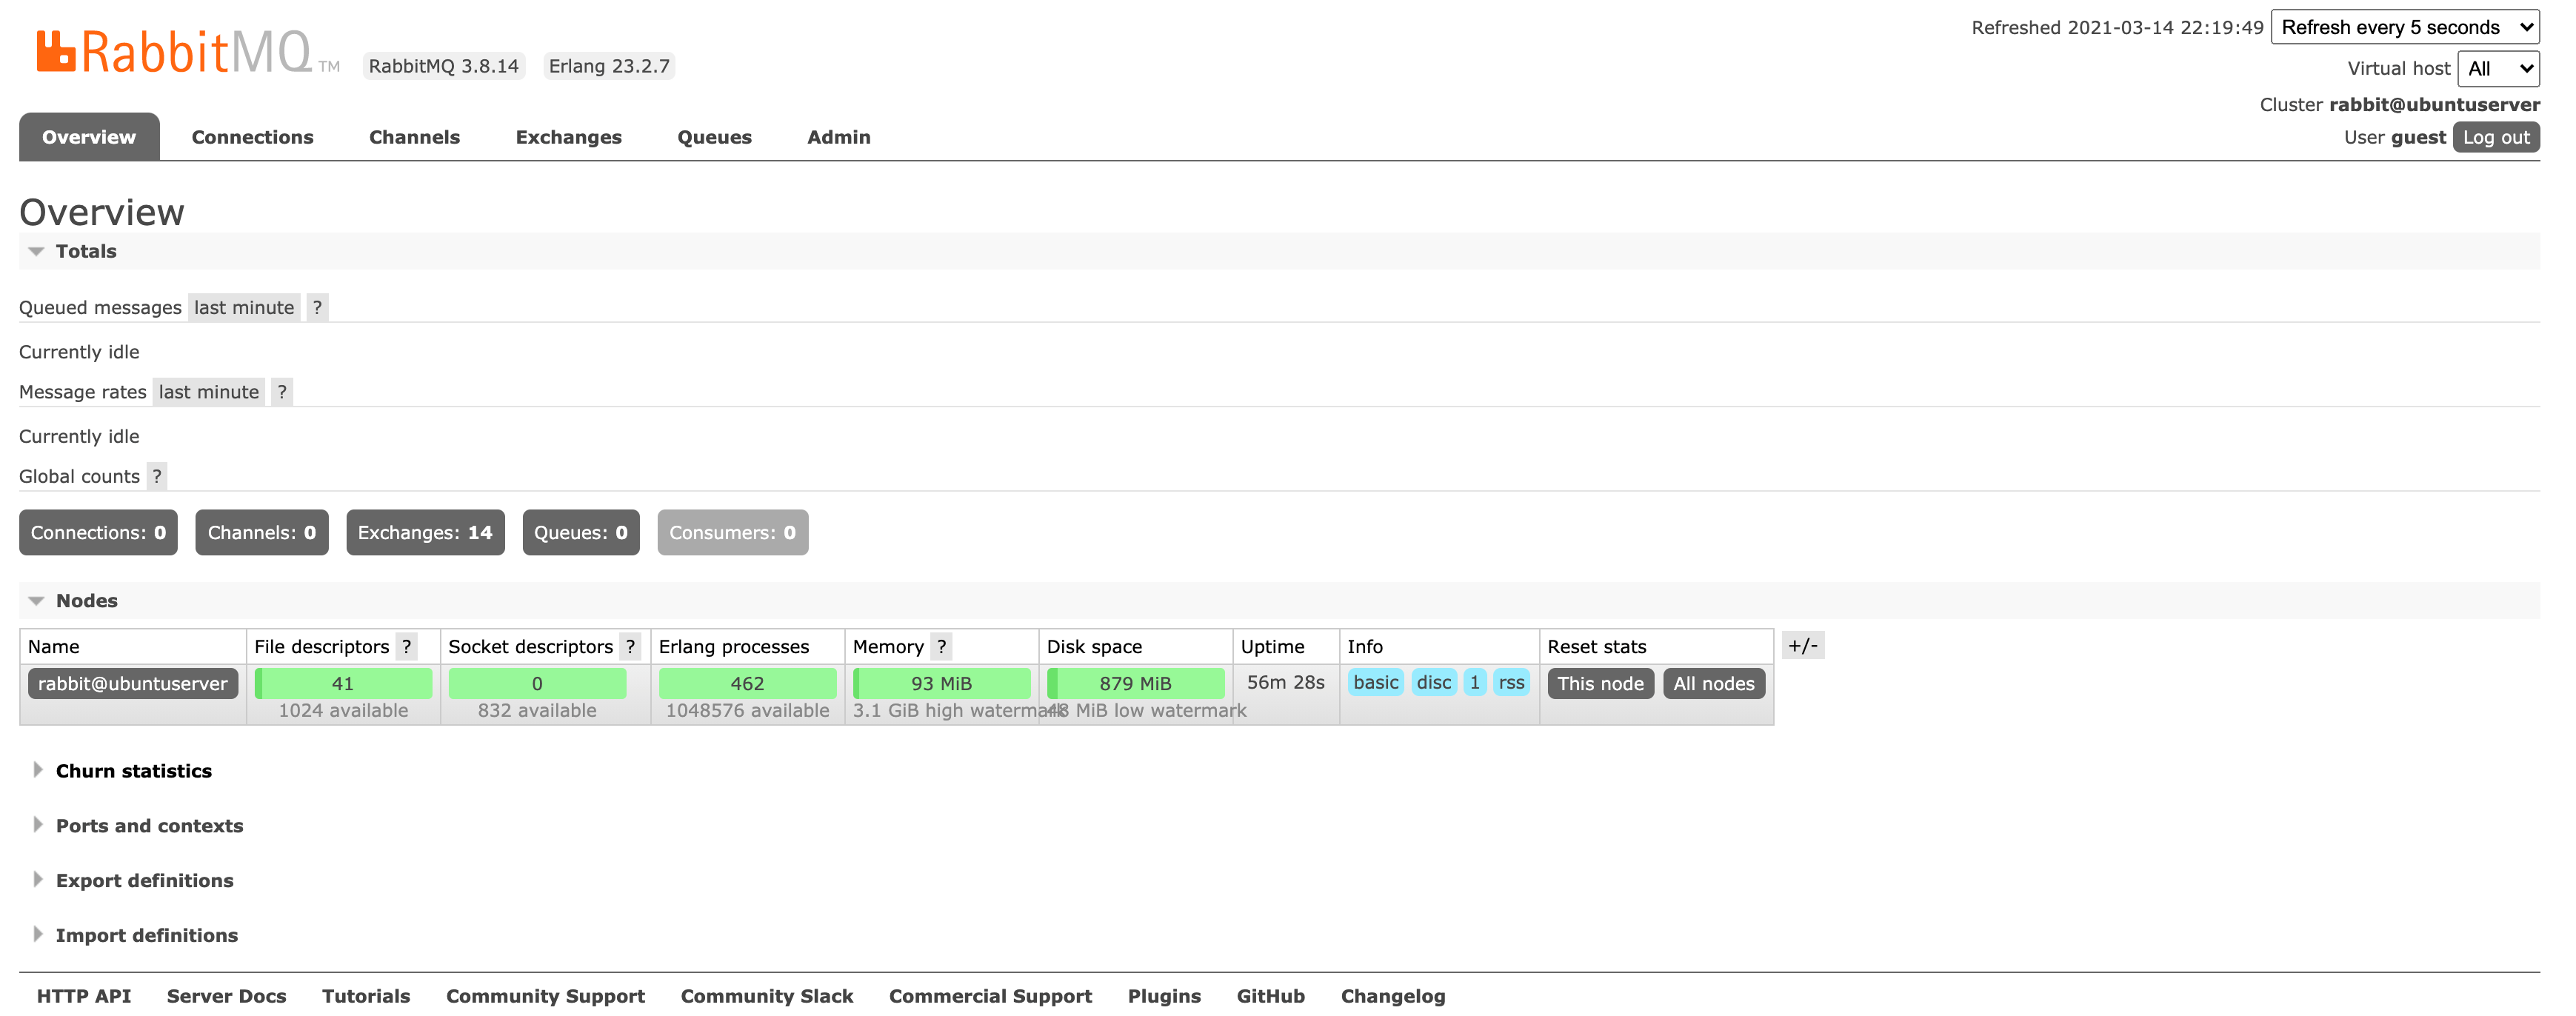Open Queues: 0 count button
2576x1016 pixels.
(x=581, y=533)
